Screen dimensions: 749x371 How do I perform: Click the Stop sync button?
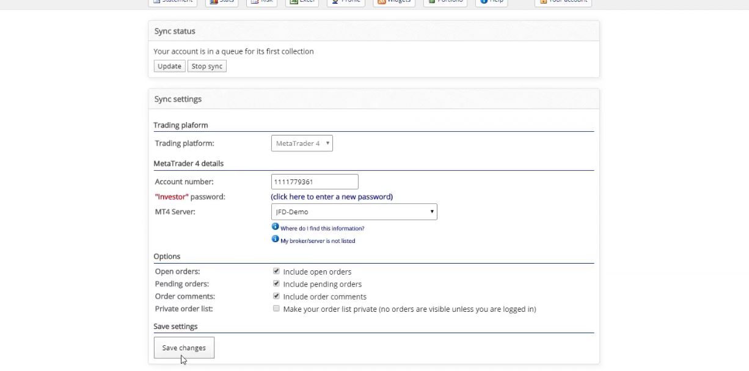tap(207, 66)
